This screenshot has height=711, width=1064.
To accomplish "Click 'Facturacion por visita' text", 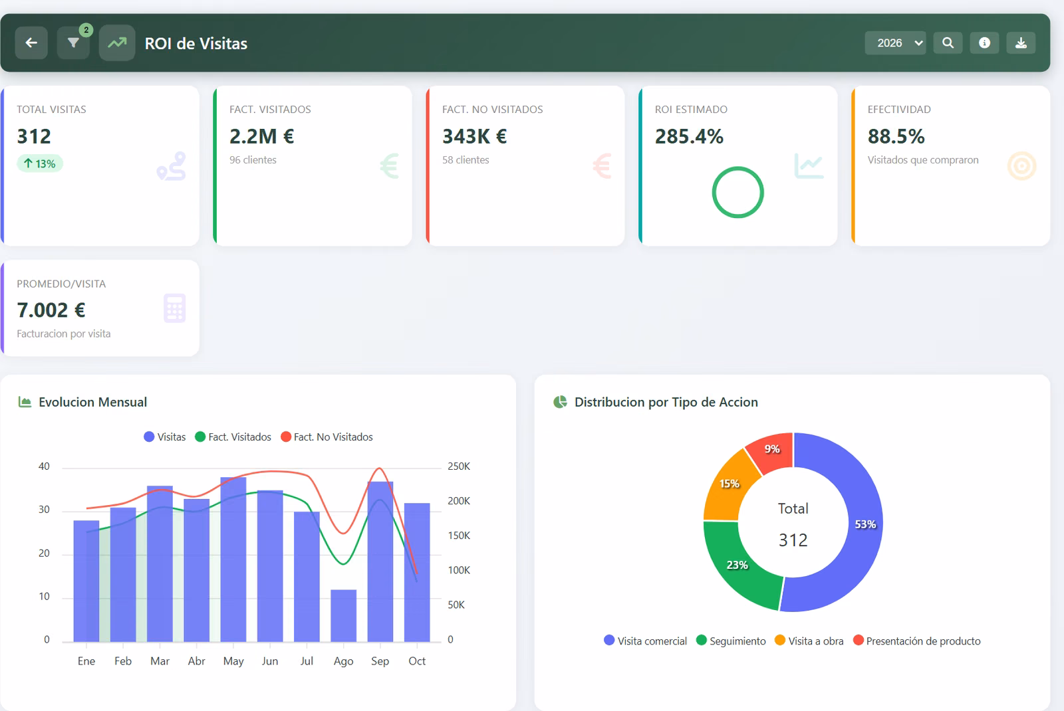I will point(64,334).
